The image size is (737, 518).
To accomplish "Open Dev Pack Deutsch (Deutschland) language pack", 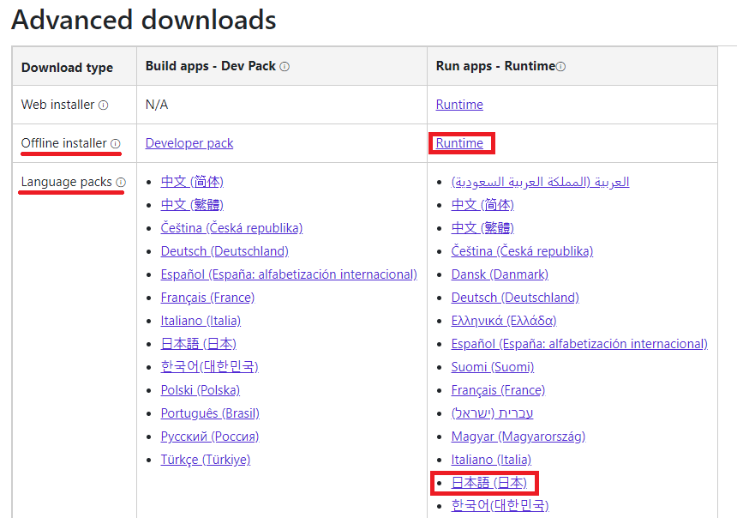I will (x=225, y=251).
